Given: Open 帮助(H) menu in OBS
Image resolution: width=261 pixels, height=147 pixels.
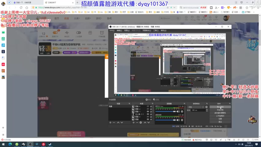Looking at the screenshot, I should 163,30.
